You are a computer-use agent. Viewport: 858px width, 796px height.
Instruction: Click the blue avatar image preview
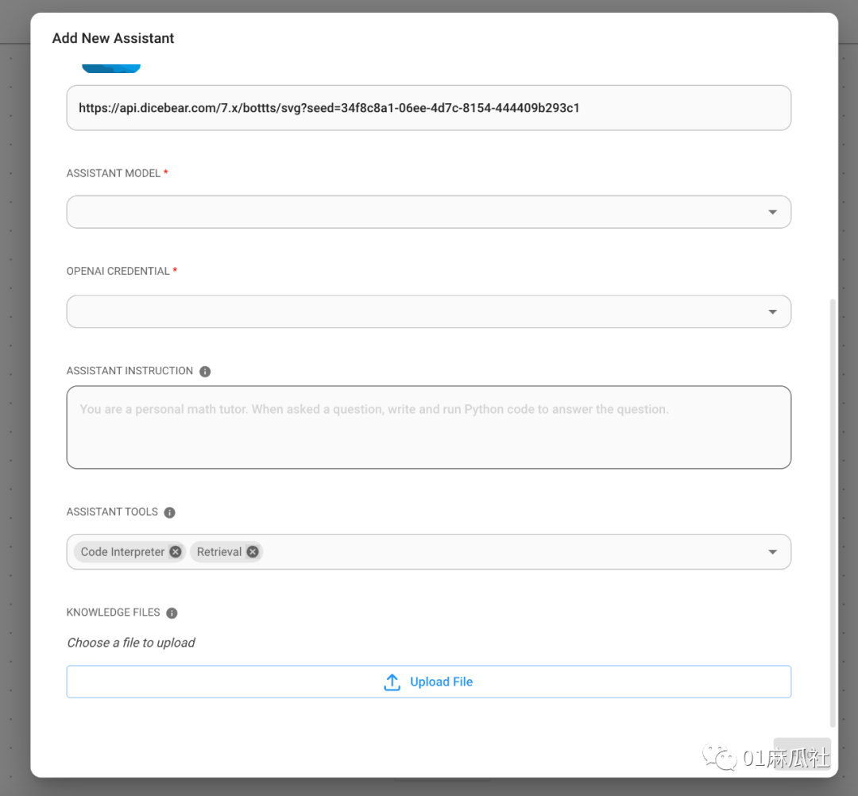coord(111,68)
